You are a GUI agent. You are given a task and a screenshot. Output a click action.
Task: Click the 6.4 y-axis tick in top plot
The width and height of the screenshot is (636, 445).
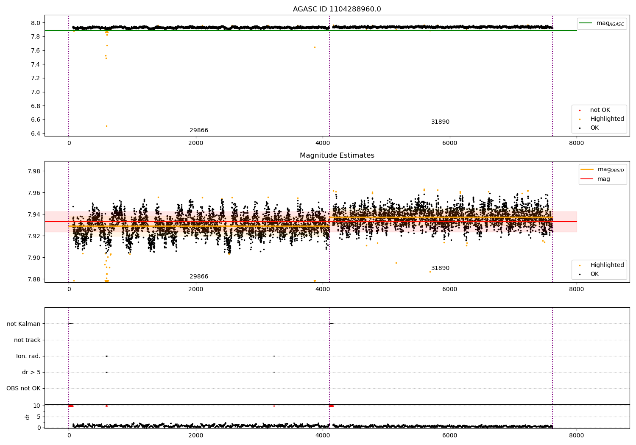coord(36,134)
